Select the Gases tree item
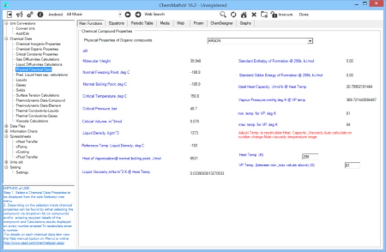This screenshot has width=386, height=252. tap(21, 85)
